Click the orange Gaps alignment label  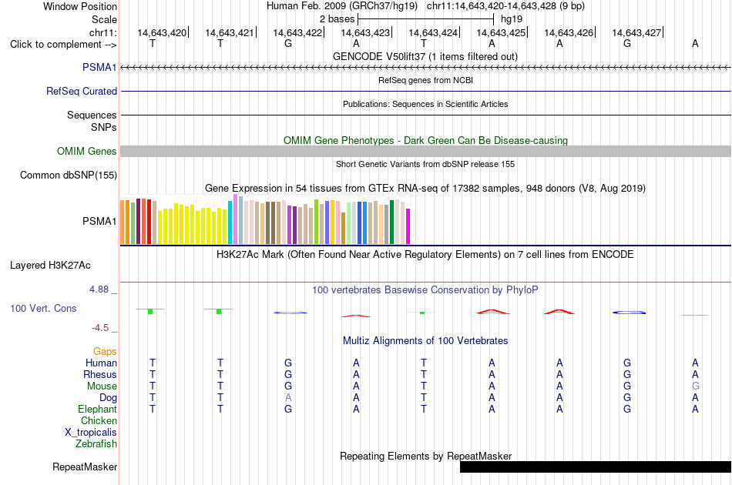(105, 352)
